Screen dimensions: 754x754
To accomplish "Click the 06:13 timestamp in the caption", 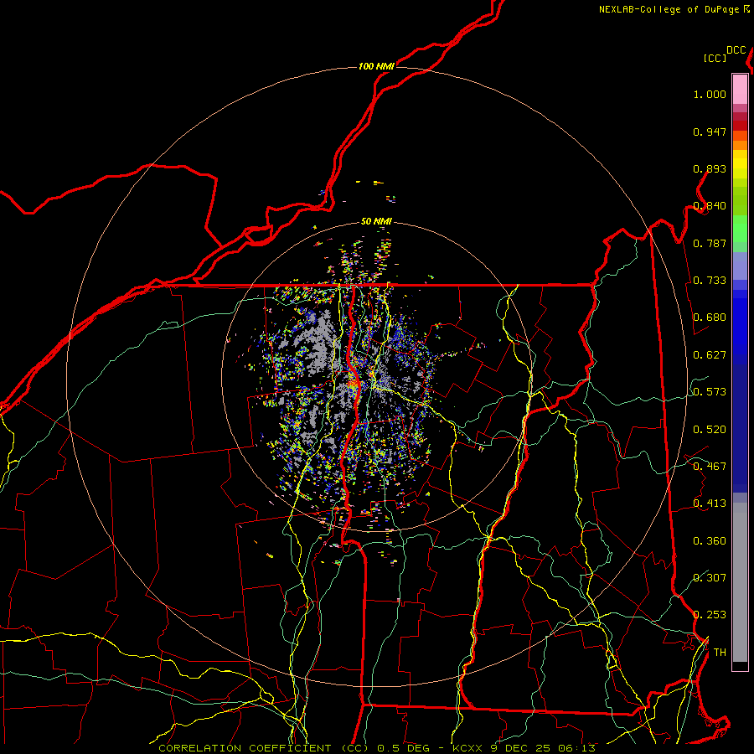I will tap(576, 748).
